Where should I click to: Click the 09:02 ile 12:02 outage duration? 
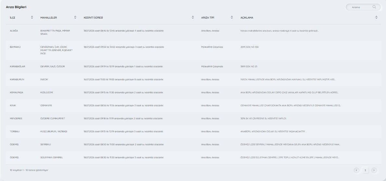pos(124,47)
